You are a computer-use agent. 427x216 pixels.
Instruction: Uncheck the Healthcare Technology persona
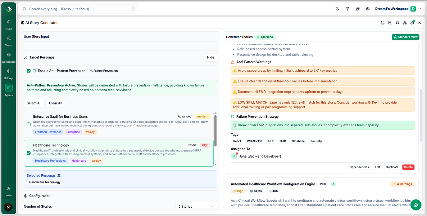29,153
